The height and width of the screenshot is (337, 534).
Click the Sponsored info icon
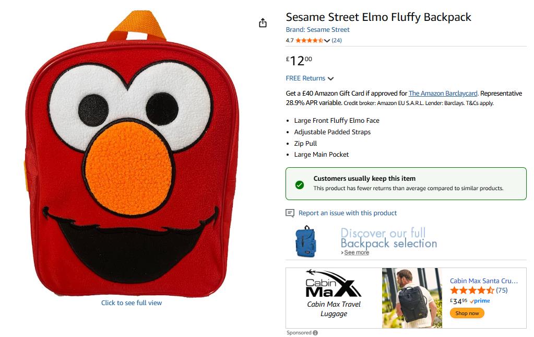(315, 333)
